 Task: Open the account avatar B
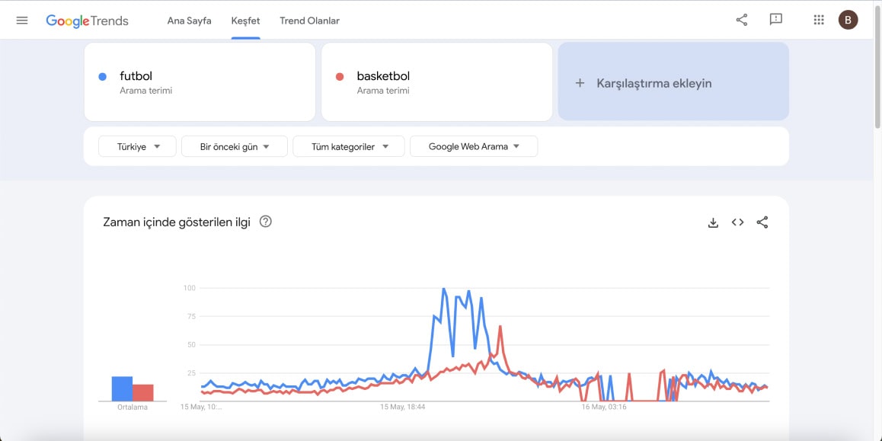click(848, 20)
